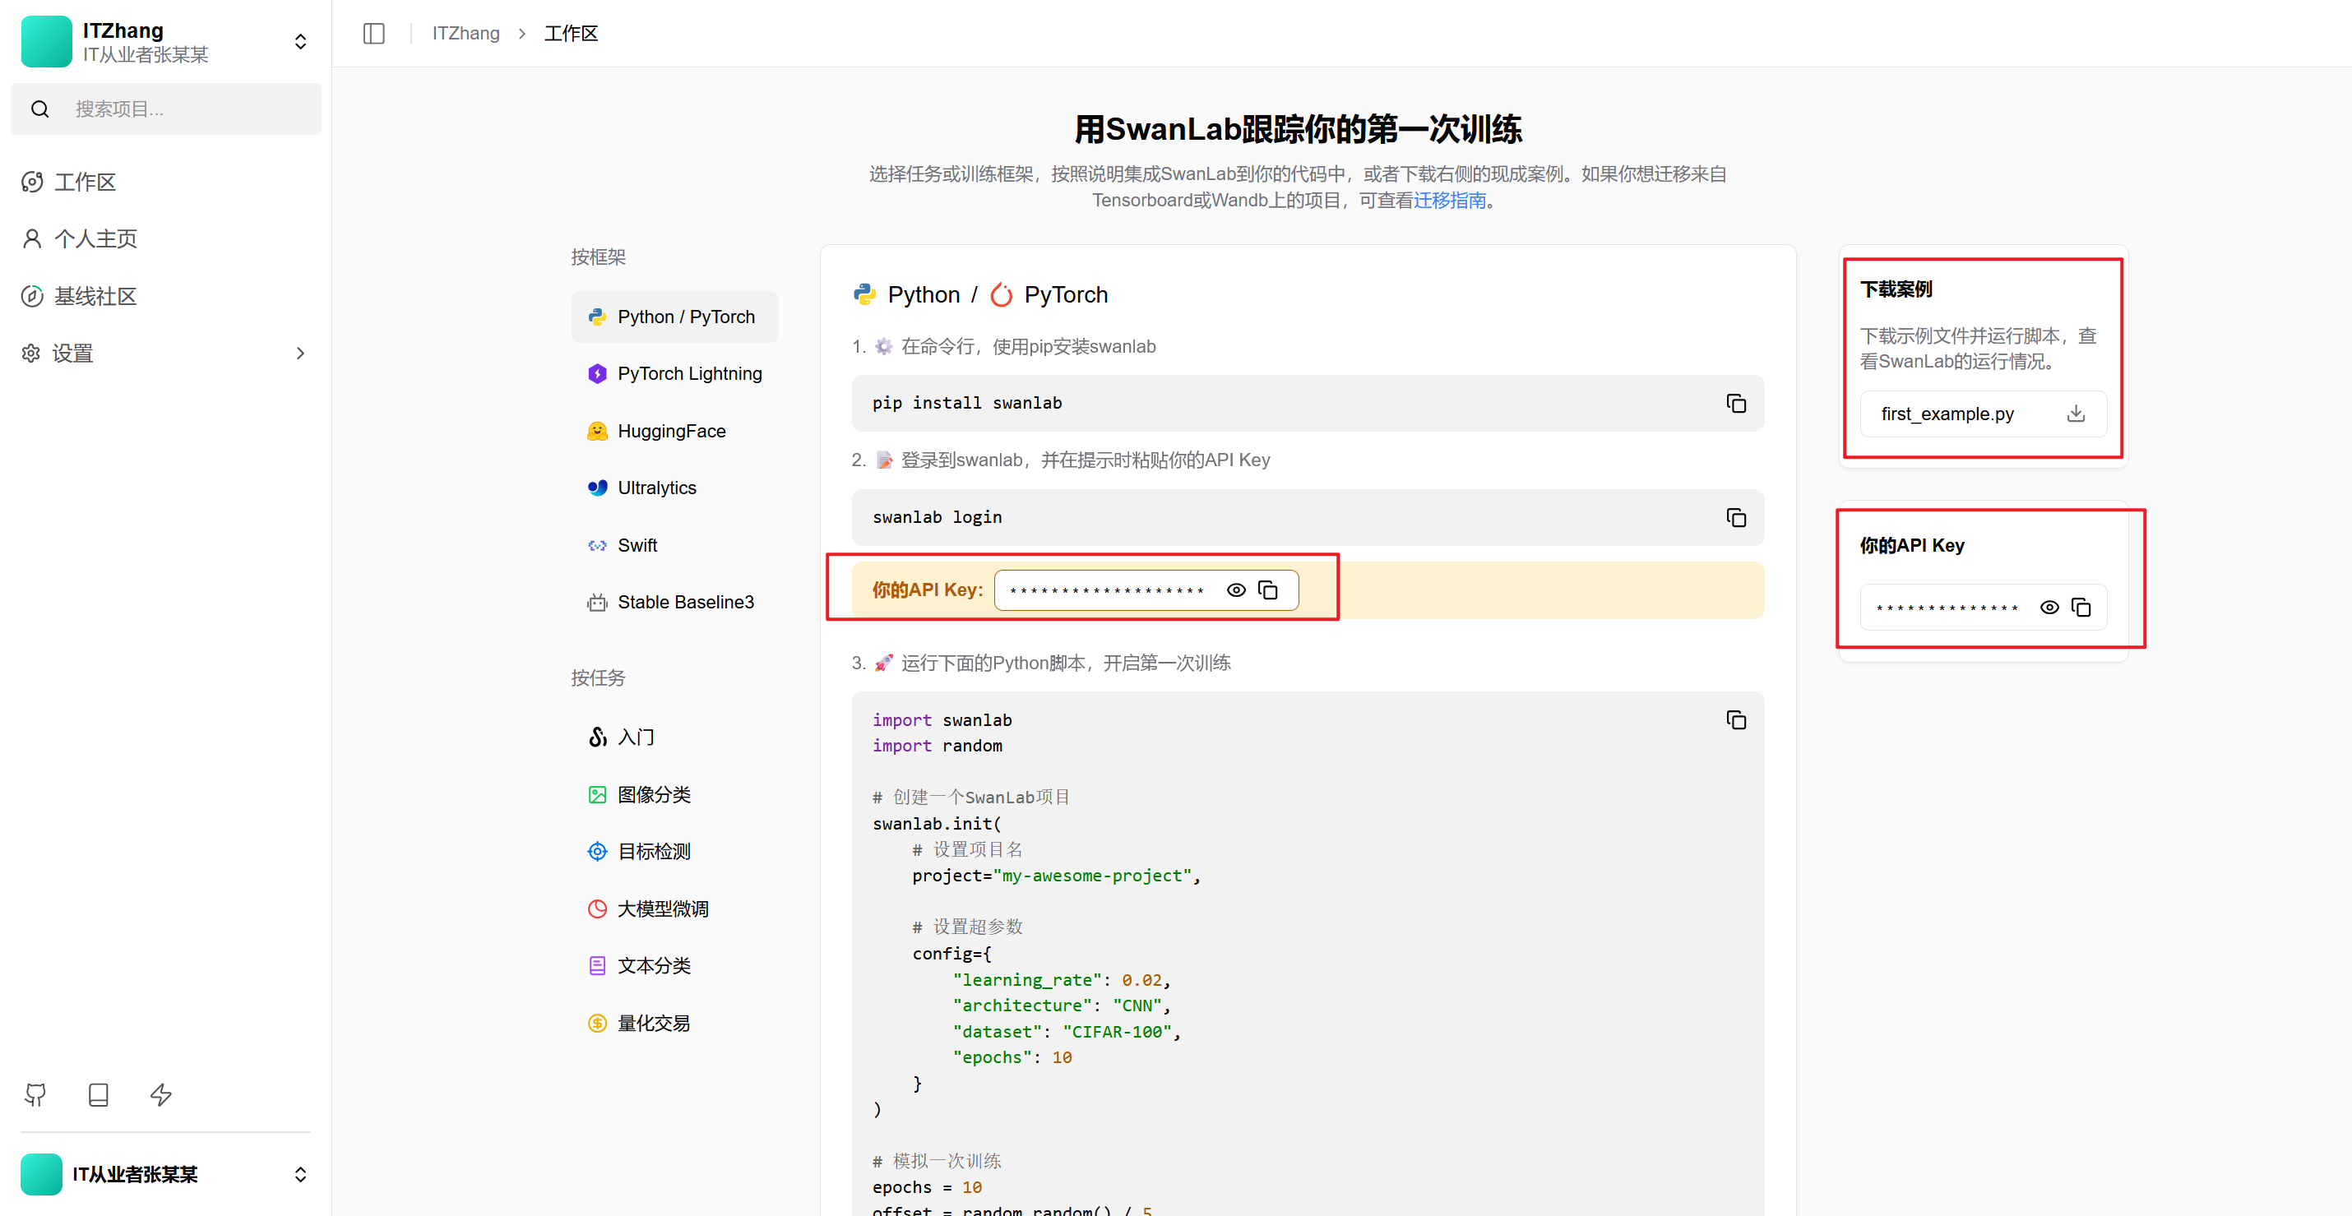Click the Python / PyTorch section heading
The height and width of the screenshot is (1216, 2352).
click(980, 295)
